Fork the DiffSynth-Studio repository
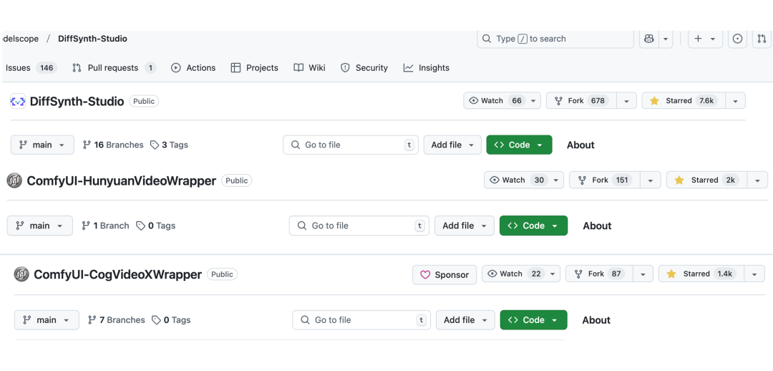 (x=580, y=101)
